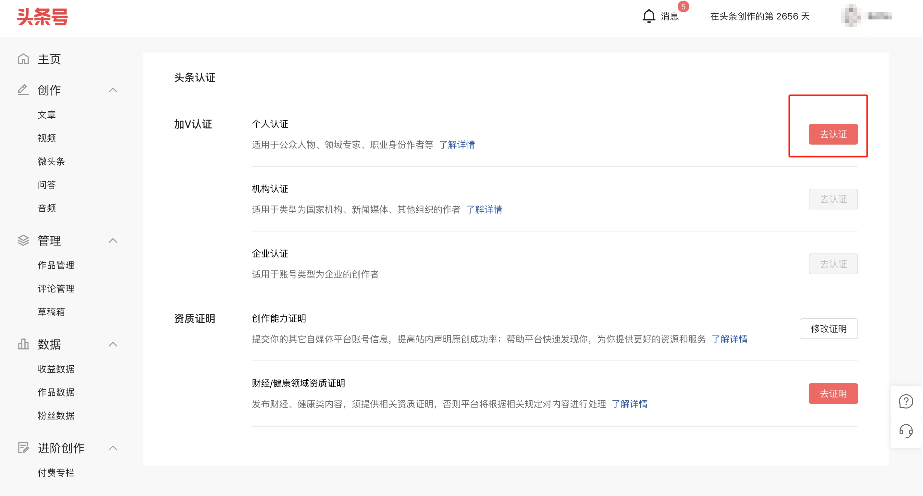Viewport: 923px width, 496px height.
Task: Click the layers icon beside 管理
Action: pos(23,240)
